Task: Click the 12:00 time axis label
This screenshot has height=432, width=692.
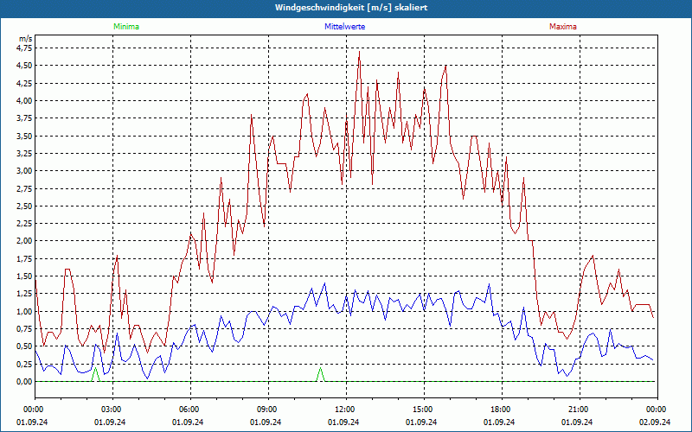Action: (x=343, y=410)
